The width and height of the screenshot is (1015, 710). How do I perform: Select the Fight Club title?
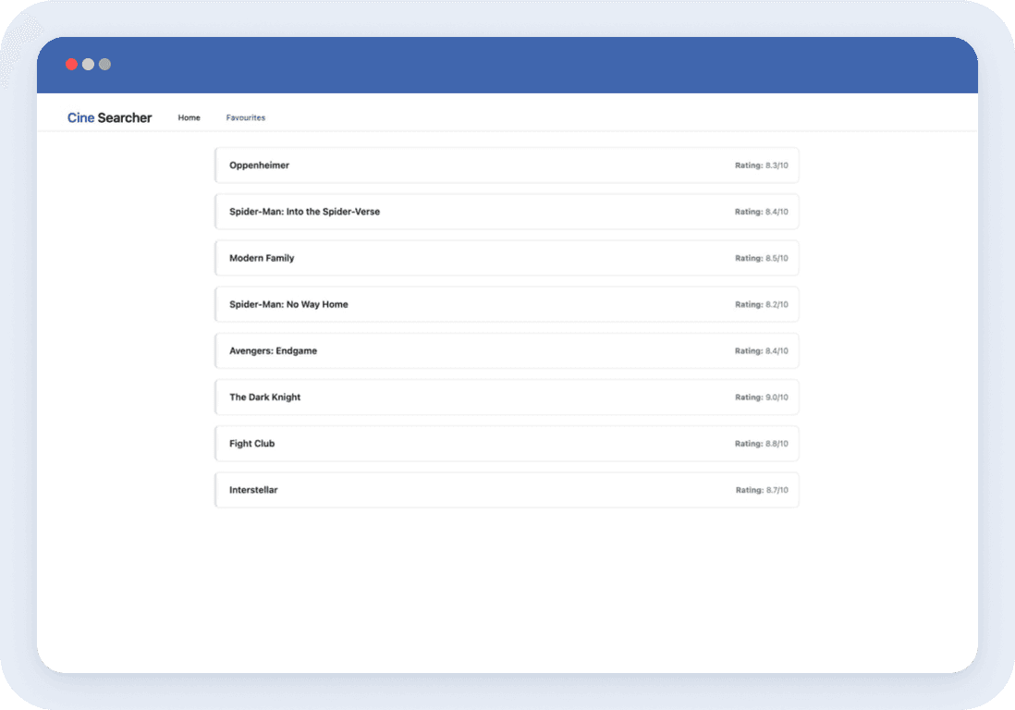(x=251, y=444)
